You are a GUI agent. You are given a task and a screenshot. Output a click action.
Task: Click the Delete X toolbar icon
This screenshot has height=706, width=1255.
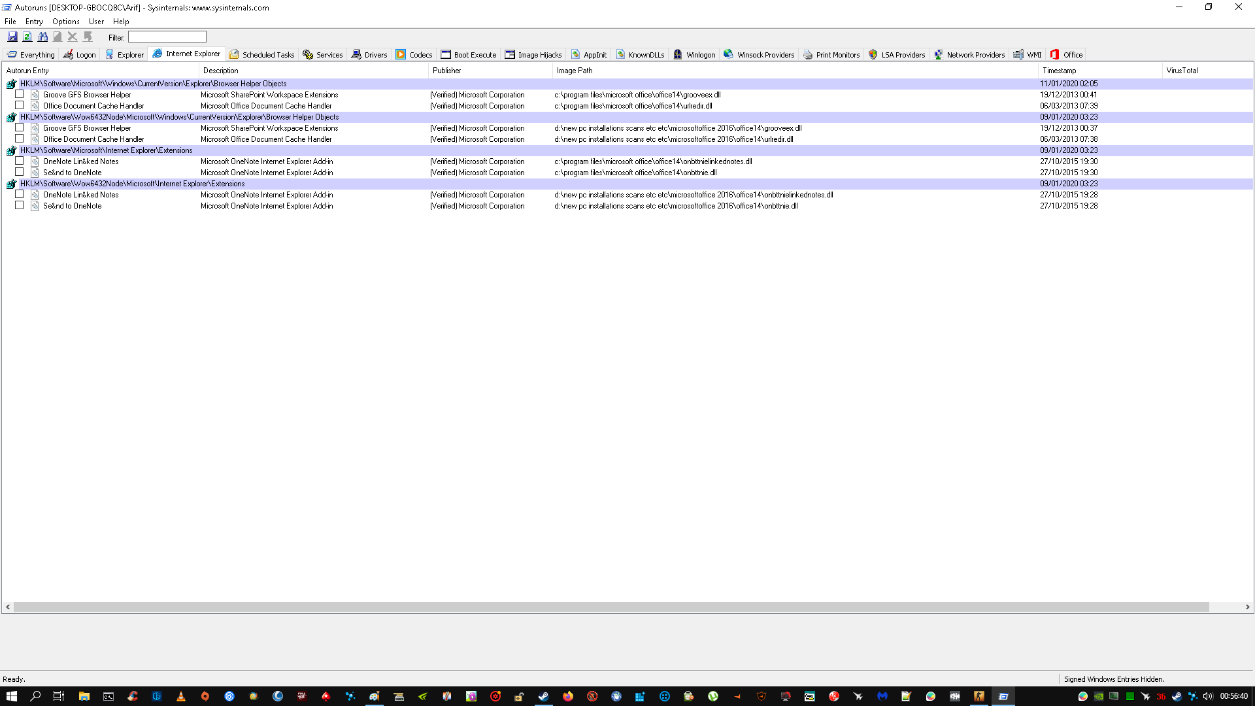click(x=73, y=37)
